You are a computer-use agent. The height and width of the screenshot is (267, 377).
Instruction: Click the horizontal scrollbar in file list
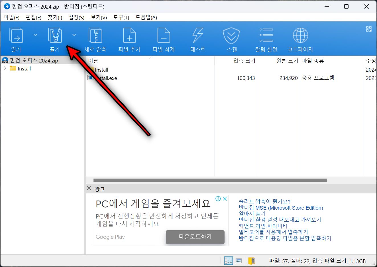[x=210, y=180]
